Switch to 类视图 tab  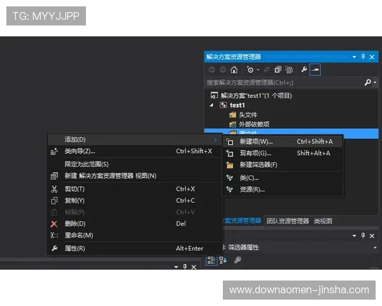[x=323, y=221]
